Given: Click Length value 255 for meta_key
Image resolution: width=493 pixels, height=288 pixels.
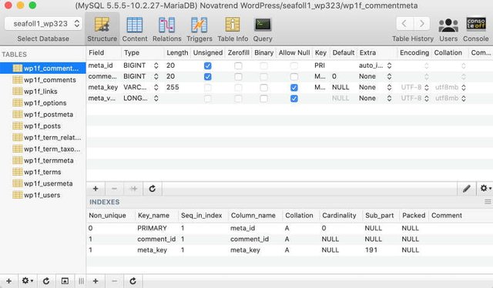Looking at the screenshot, I should point(173,88).
